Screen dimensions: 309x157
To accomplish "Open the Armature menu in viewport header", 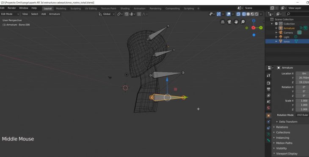I will pos(54,14).
